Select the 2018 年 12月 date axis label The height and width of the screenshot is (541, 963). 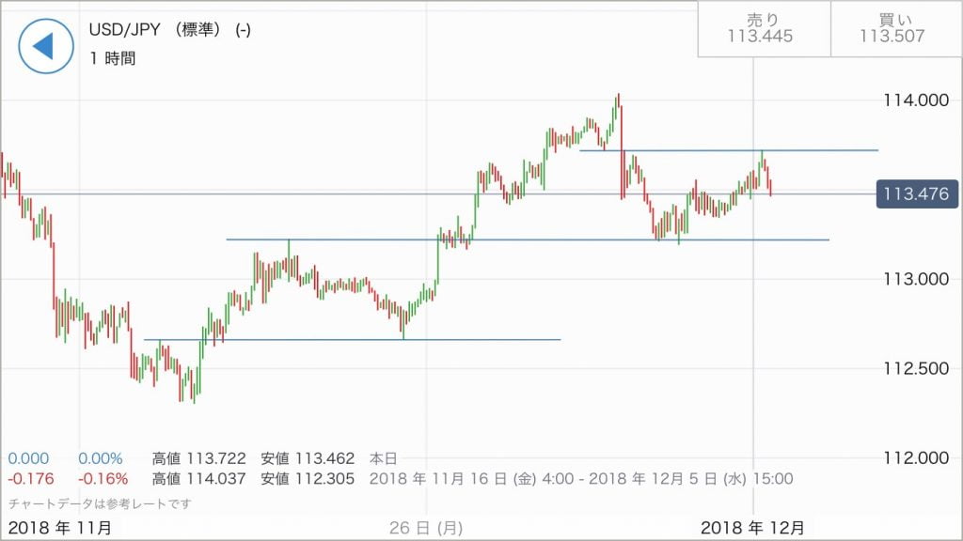coord(754,527)
